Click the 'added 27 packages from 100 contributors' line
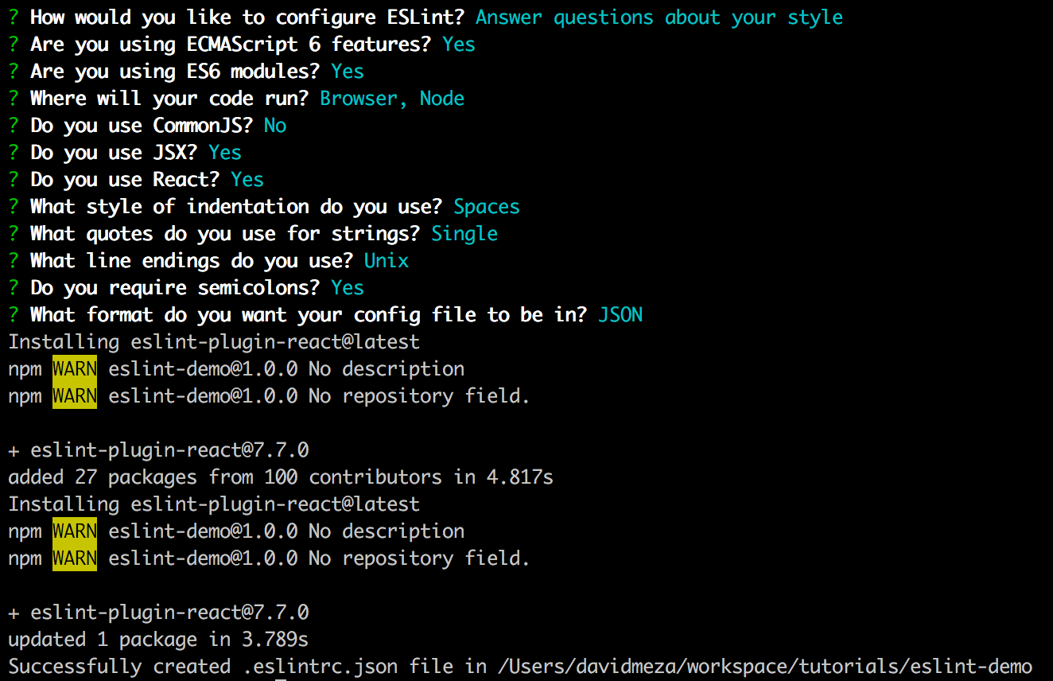1053x681 pixels. pyautogui.click(x=281, y=477)
